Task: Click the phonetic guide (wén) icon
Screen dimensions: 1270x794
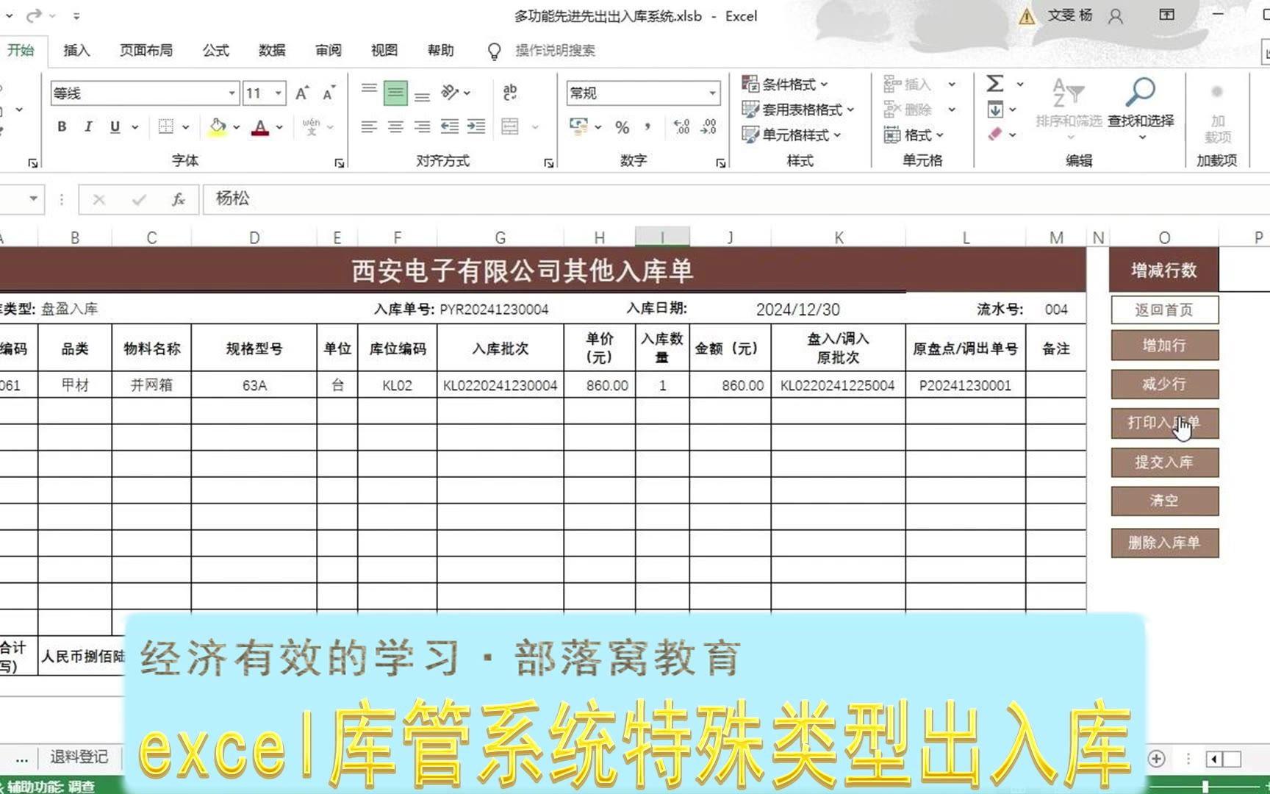Action: [x=311, y=126]
